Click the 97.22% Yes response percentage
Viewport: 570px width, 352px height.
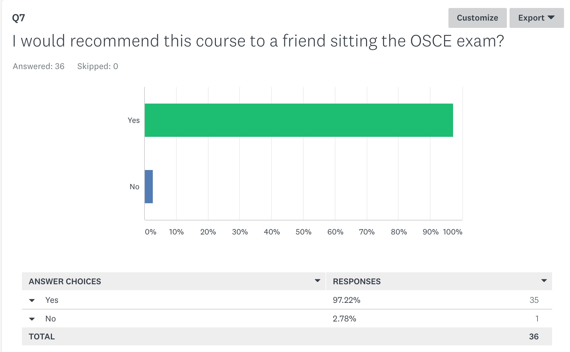click(x=346, y=300)
